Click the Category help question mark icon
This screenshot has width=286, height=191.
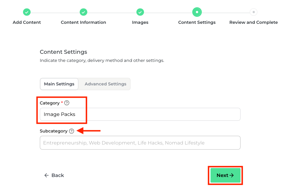[67, 103]
